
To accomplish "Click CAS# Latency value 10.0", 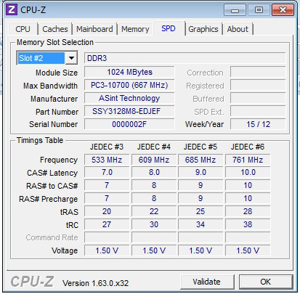I will [248, 173].
